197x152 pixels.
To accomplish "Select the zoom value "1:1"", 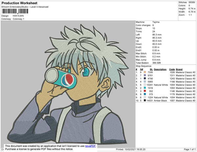I will click(190, 15).
